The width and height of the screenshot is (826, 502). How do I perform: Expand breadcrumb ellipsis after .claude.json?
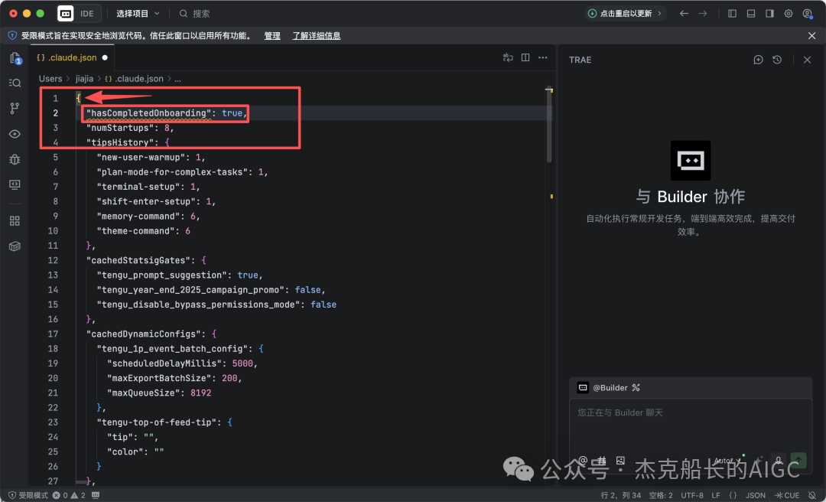[x=177, y=79]
